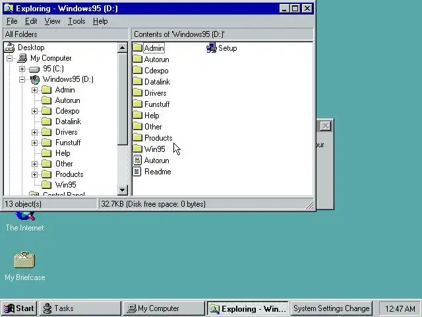Select Win95 folder icon in tree pane
422x317 pixels.
point(47,185)
